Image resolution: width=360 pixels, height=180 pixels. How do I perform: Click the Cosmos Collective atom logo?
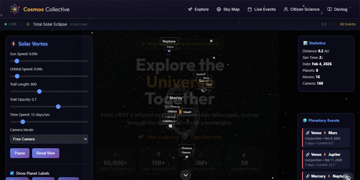point(15,9)
